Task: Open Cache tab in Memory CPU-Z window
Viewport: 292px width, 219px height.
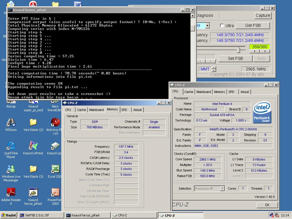Action: tap(82, 110)
